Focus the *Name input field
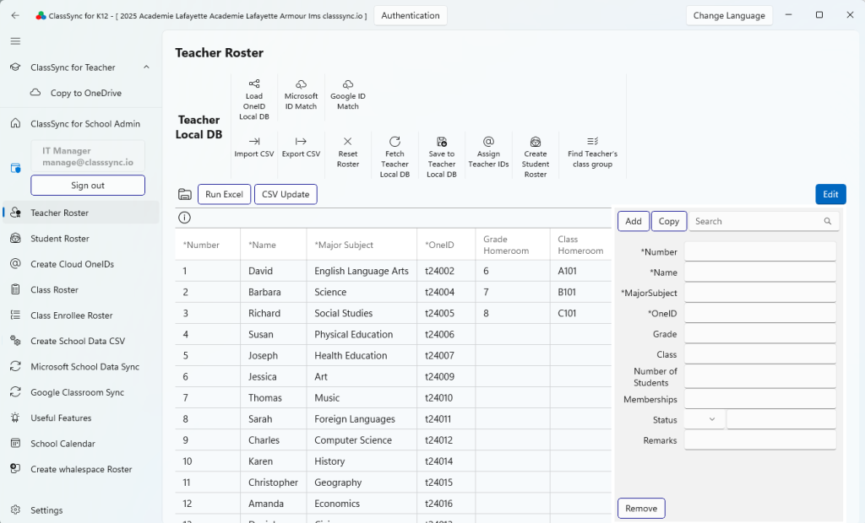The height and width of the screenshot is (523, 865). 760,272
